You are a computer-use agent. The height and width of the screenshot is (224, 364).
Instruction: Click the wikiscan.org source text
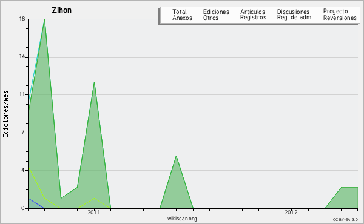182,219
